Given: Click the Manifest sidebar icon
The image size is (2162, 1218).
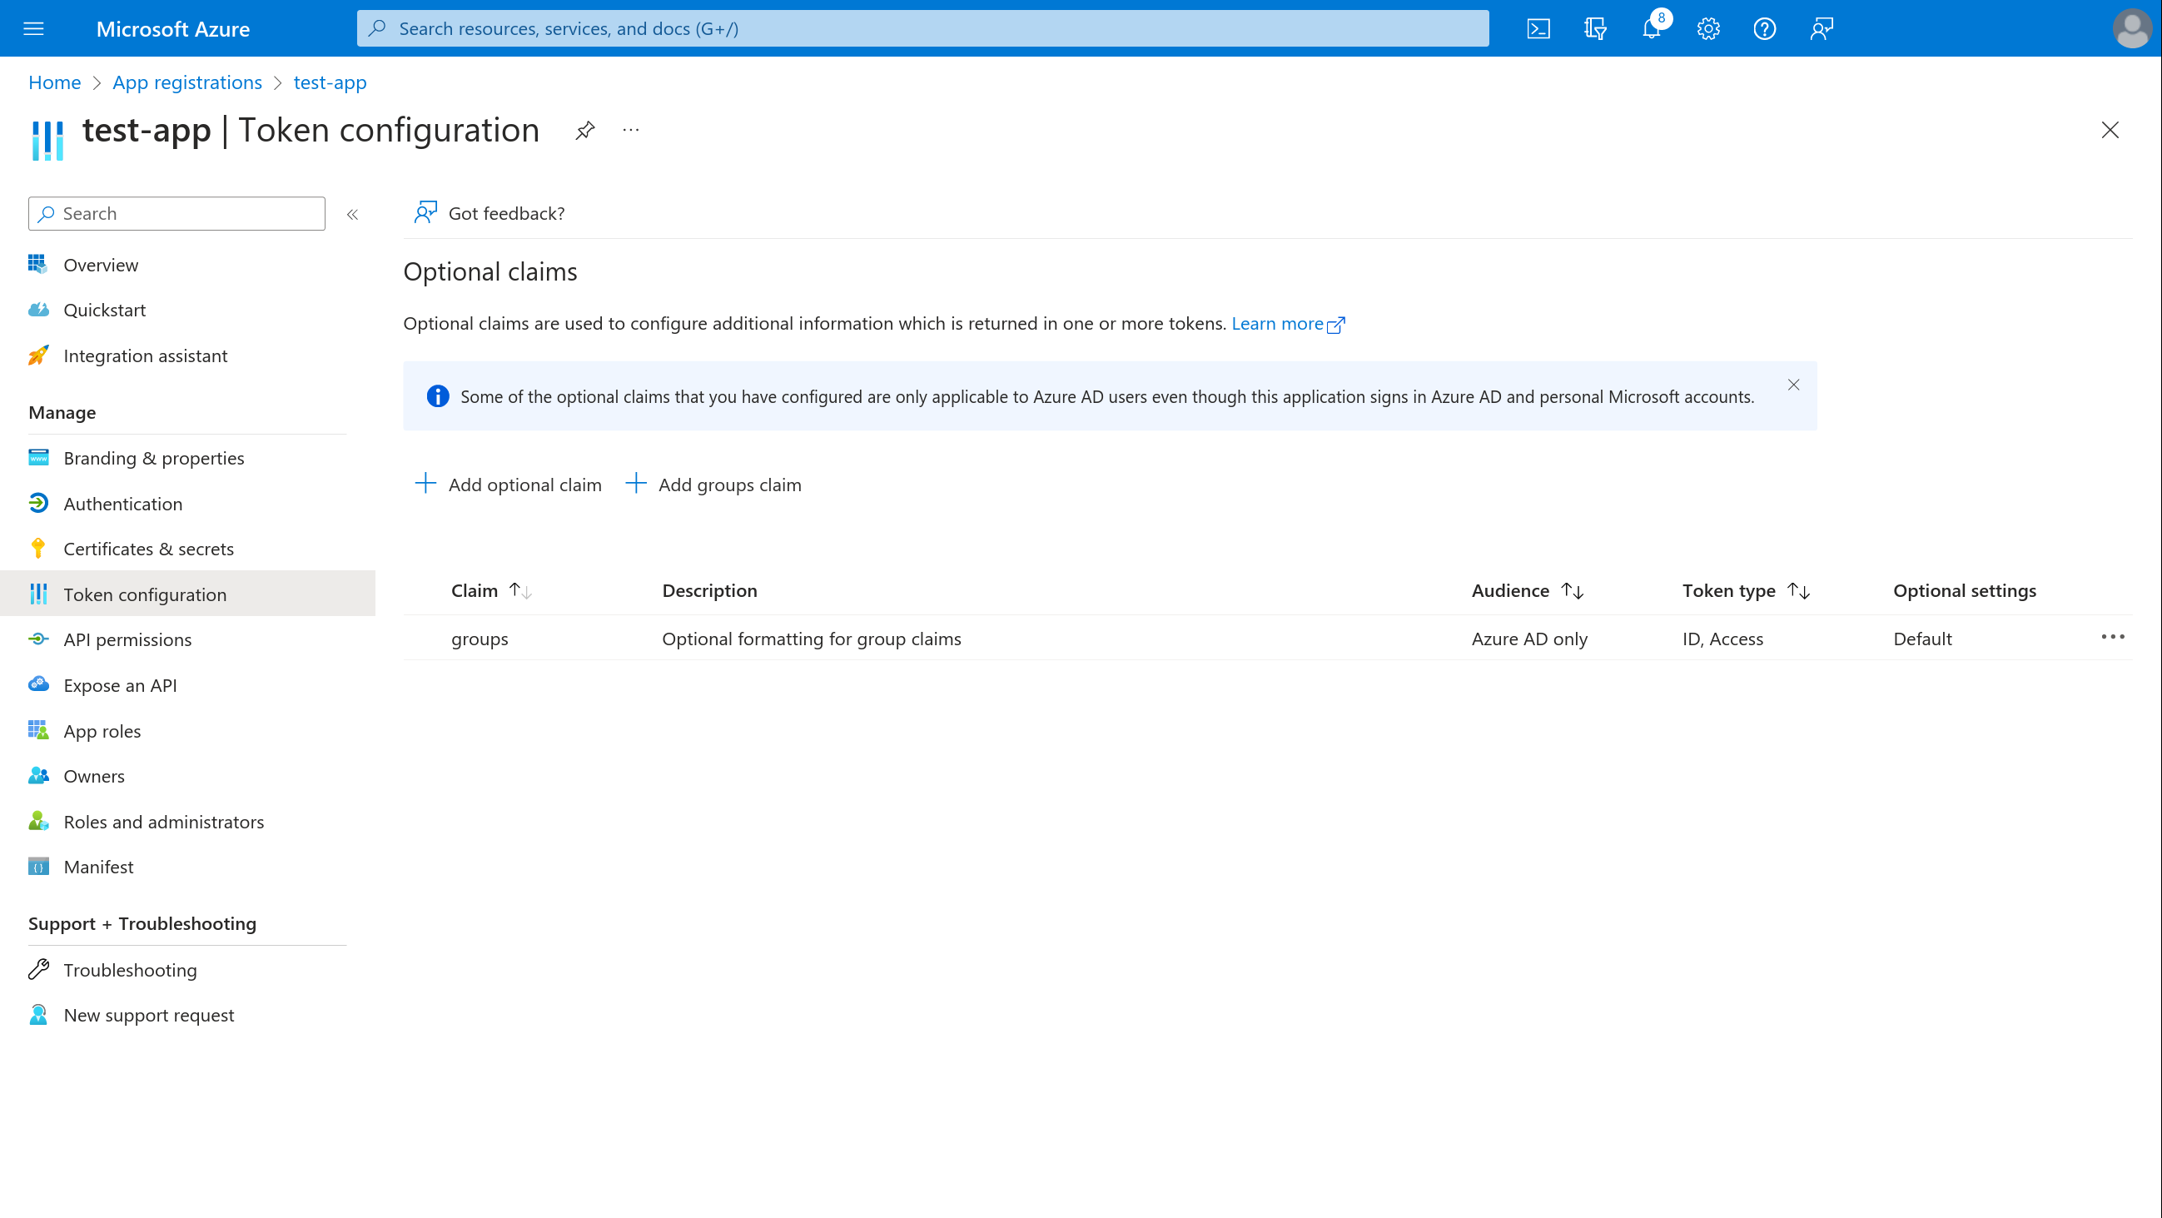Looking at the screenshot, I should point(37,866).
